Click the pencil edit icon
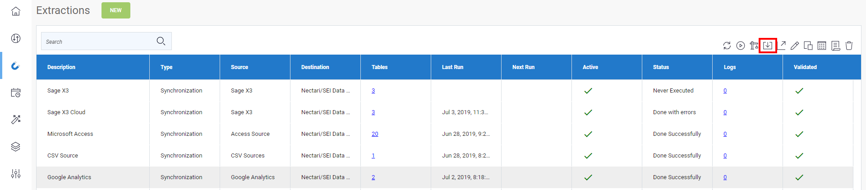This screenshot has height=190, width=866. pyautogui.click(x=795, y=46)
